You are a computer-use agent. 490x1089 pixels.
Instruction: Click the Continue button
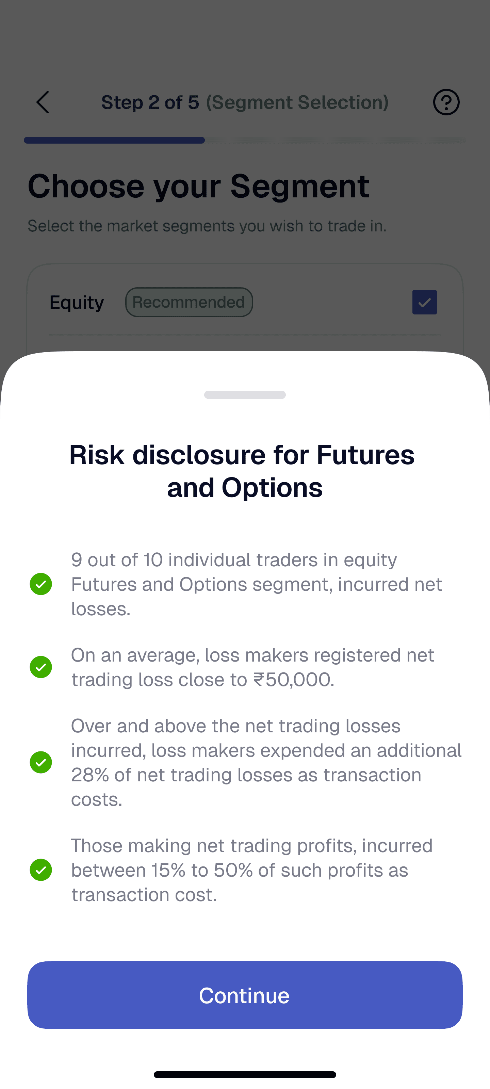pyautogui.click(x=245, y=995)
